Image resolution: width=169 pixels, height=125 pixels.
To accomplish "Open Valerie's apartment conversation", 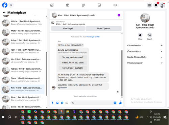I will pyautogui.click(x=23, y=23).
